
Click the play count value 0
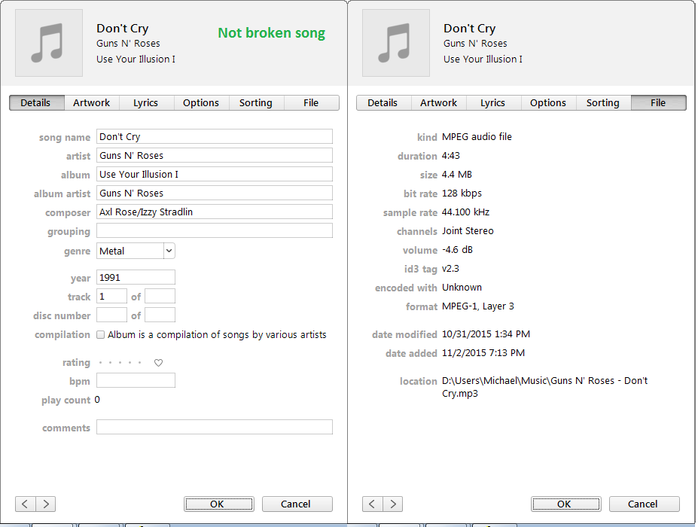pos(97,400)
